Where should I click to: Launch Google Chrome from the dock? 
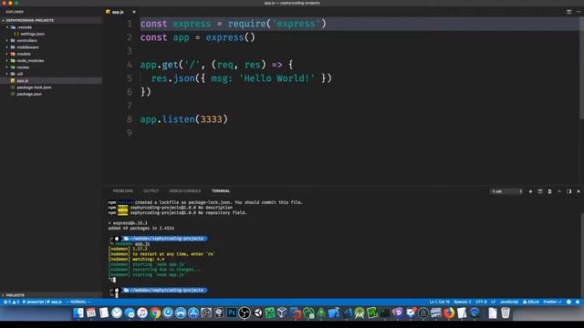point(155,313)
